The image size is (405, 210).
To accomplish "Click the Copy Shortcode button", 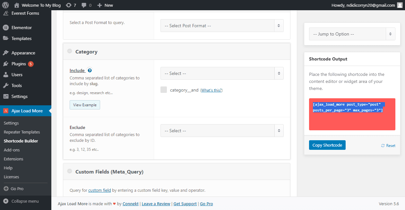I will point(327,145).
